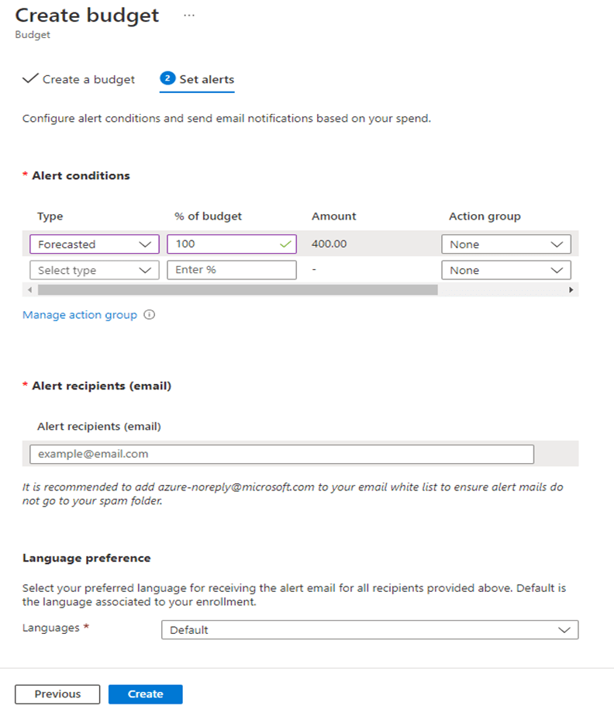Switch to Create a budget tab
This screenshot has width=614, height=713.
click(88, 79)
